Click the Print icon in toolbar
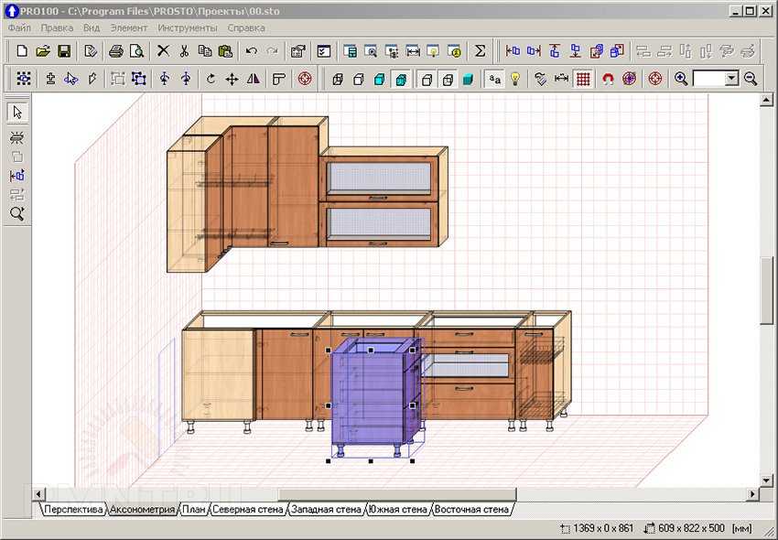Image resolution: width=778 pixels, height=540 pixels. tap(116, 51)
